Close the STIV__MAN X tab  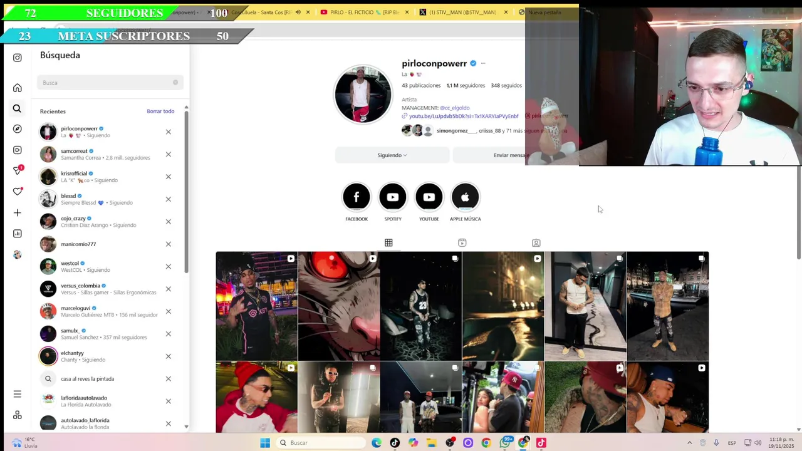tap(506, 13)
